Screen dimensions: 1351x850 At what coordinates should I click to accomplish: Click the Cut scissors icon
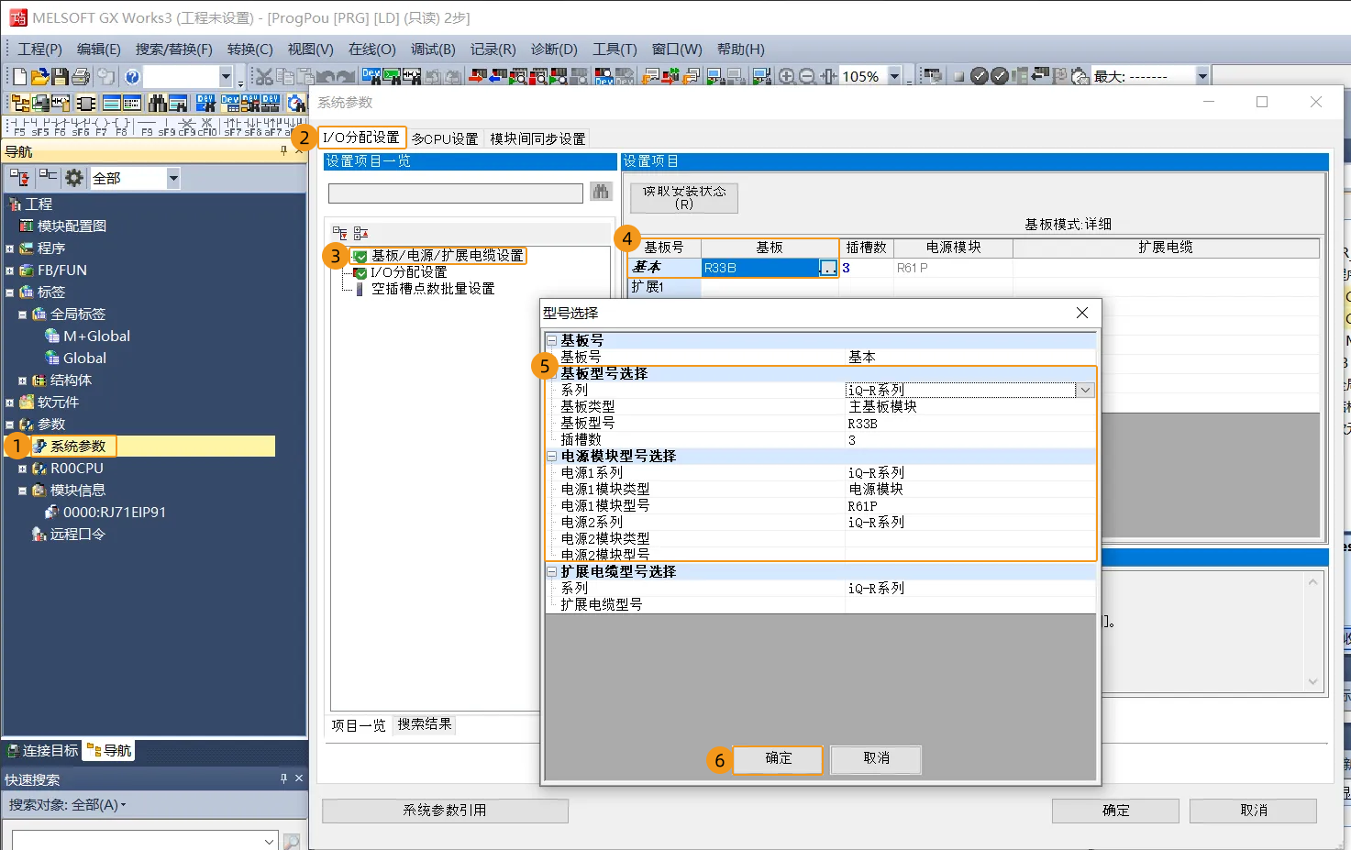tap(264, 76)
